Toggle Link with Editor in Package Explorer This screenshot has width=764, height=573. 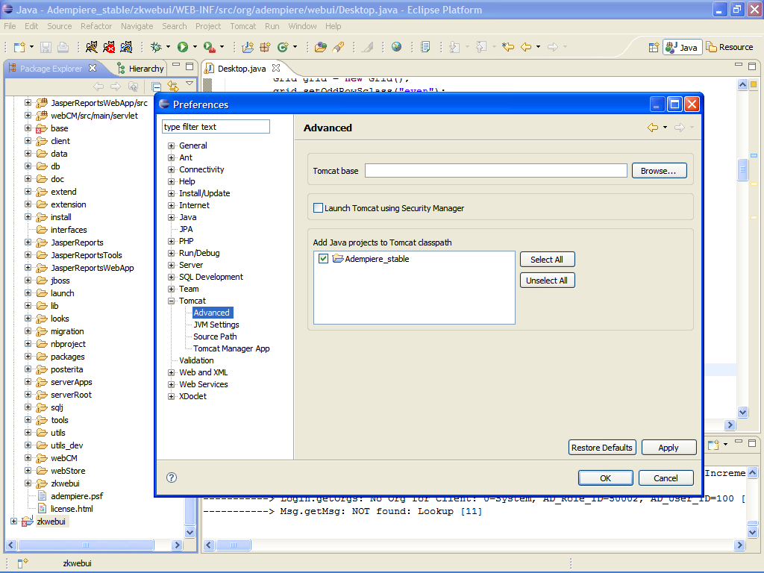click(173, 87)
